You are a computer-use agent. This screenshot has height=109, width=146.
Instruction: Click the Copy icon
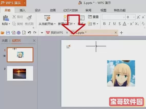click(x=14, y=24)
